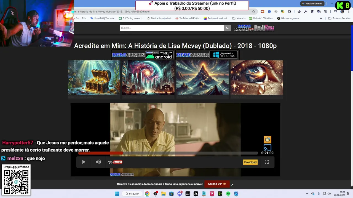Click the green-yellow play extension icon
The width and height of the screenshot is (353, 198).
pos(282,12)
